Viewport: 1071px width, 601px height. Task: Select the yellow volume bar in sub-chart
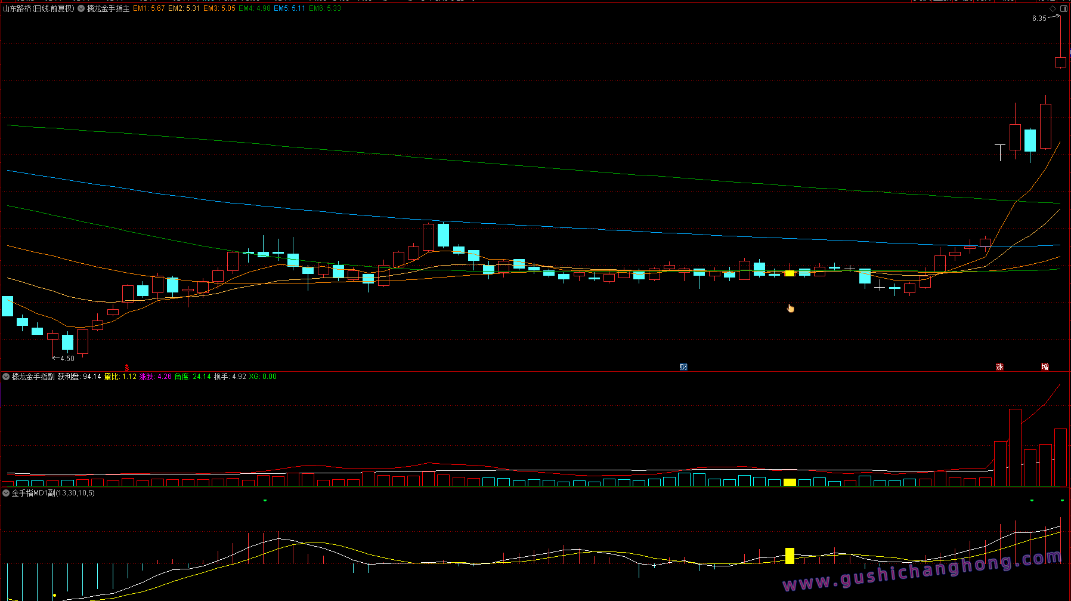click(790, 482)
